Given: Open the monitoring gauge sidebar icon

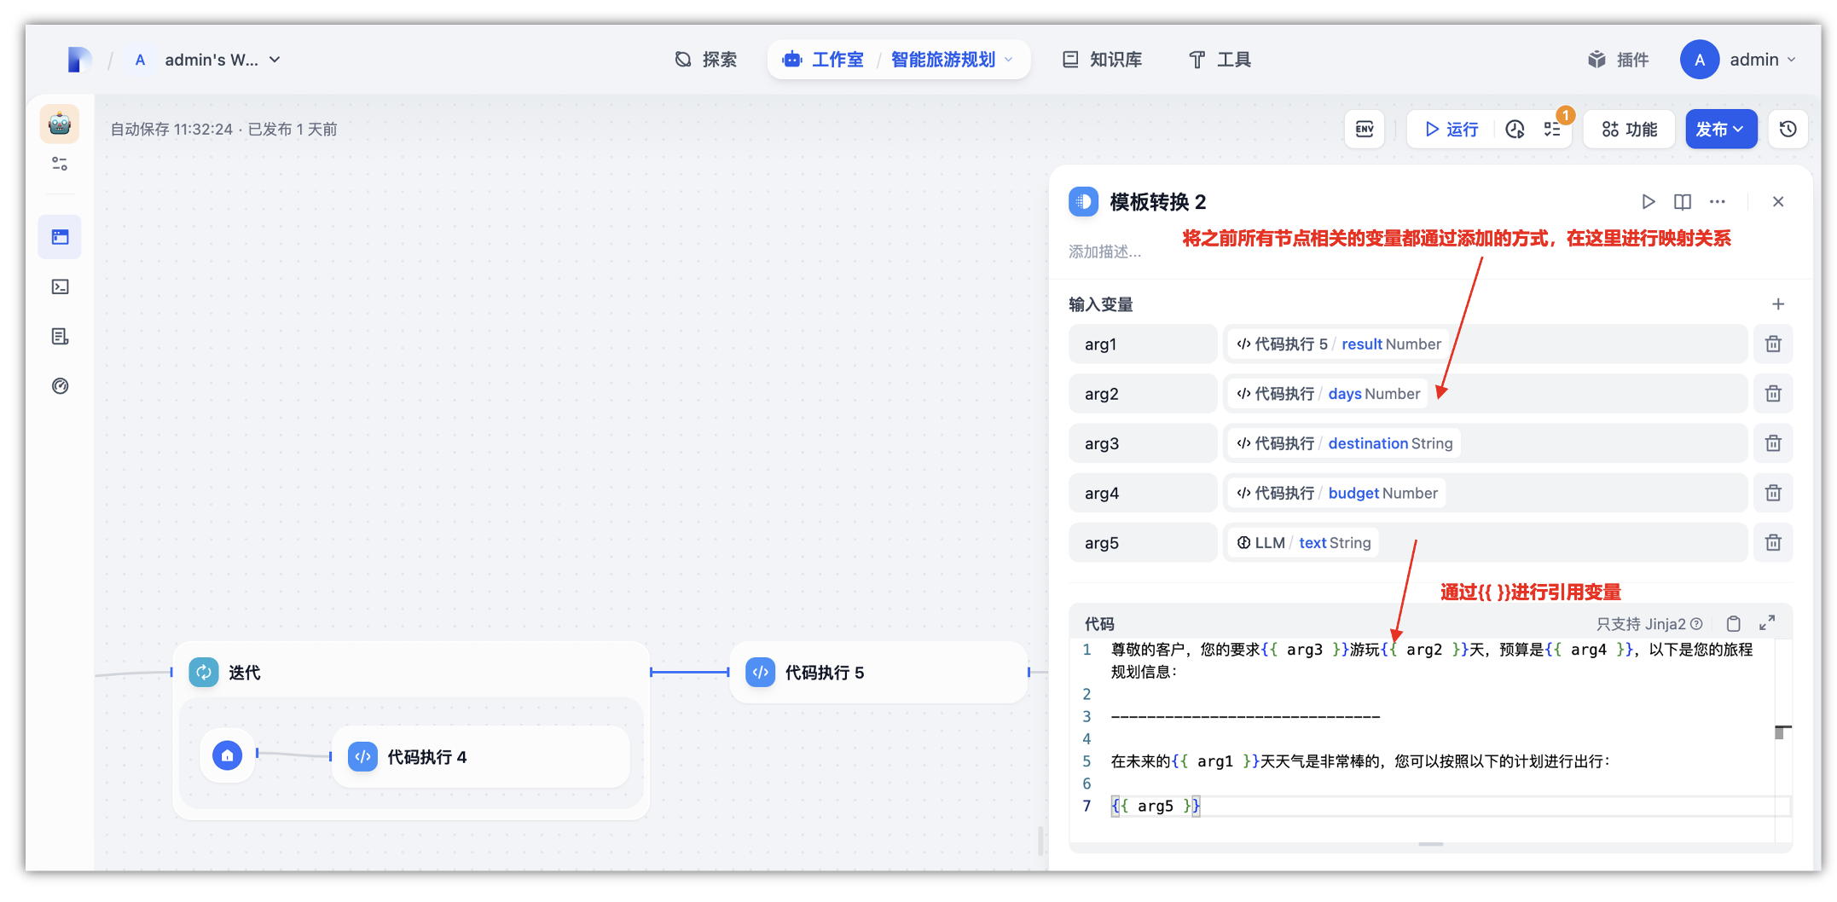Looking at the screenshot, I should 60,386.
